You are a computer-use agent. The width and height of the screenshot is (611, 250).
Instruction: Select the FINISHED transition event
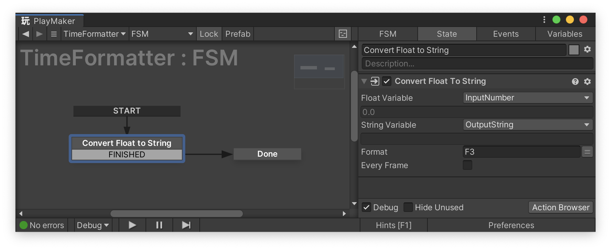tap(127, 155)
